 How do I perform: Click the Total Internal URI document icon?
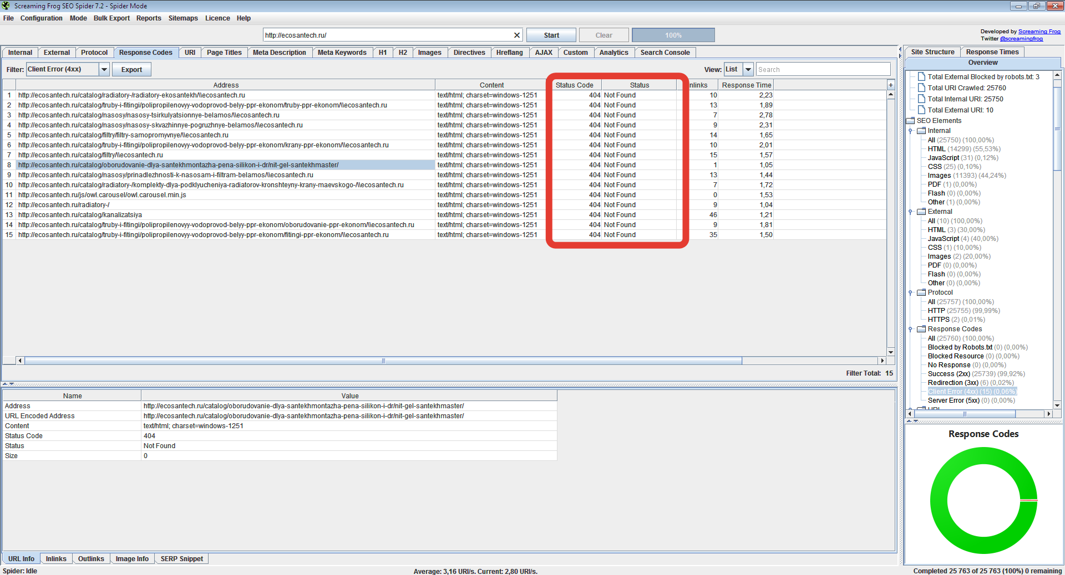pos(921,99)
